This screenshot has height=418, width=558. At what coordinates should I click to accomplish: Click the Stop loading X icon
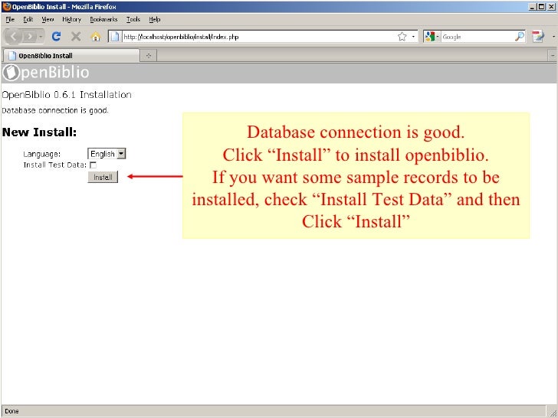click(76, 36)
